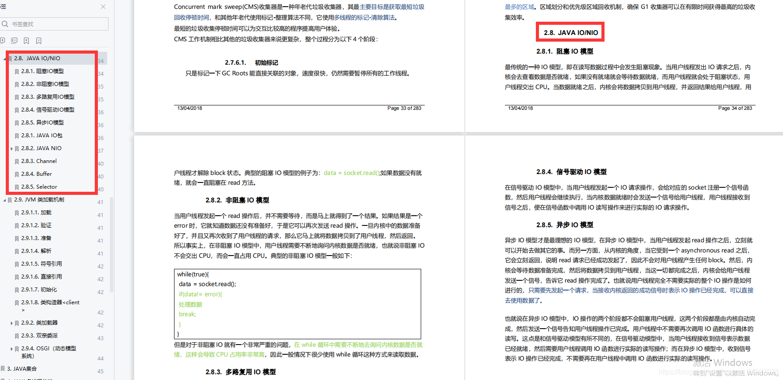Screen dimensions: 783x380
Task: Open bookmark 2.9.1.3. 准备
Action: [36, 238]
